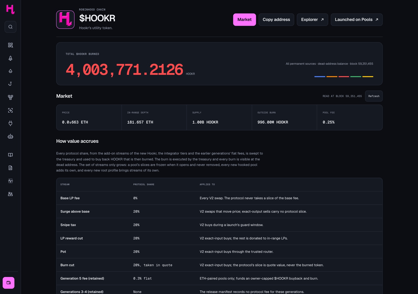Click the In-range depth 181.657 ETH

tap(140, 122)
